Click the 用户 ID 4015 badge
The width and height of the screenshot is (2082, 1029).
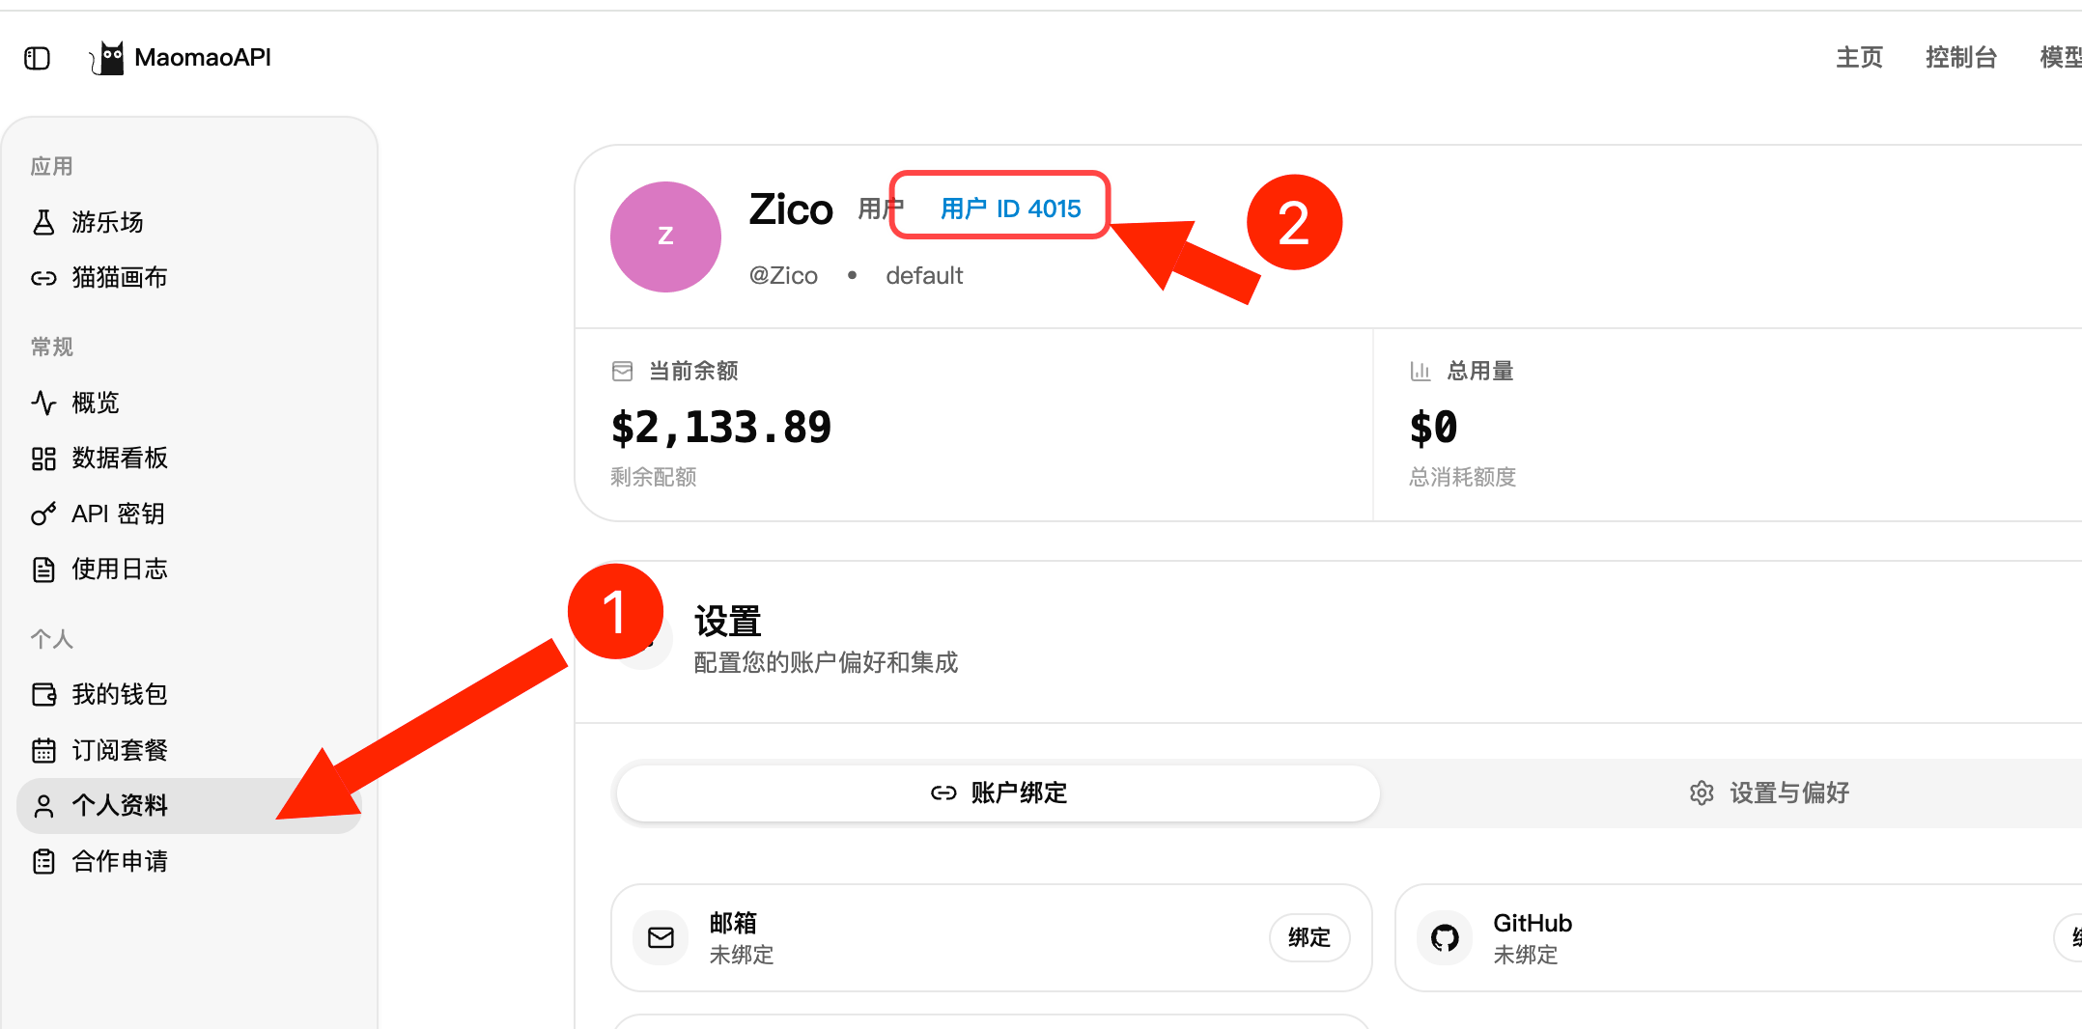1010,209
